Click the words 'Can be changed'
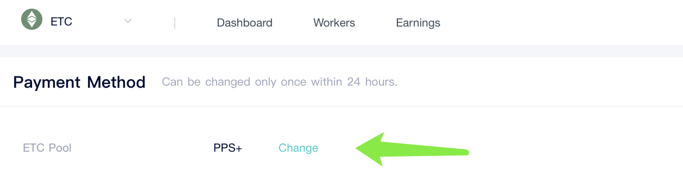Screen dimensions: 683x195 click(206, 82)
